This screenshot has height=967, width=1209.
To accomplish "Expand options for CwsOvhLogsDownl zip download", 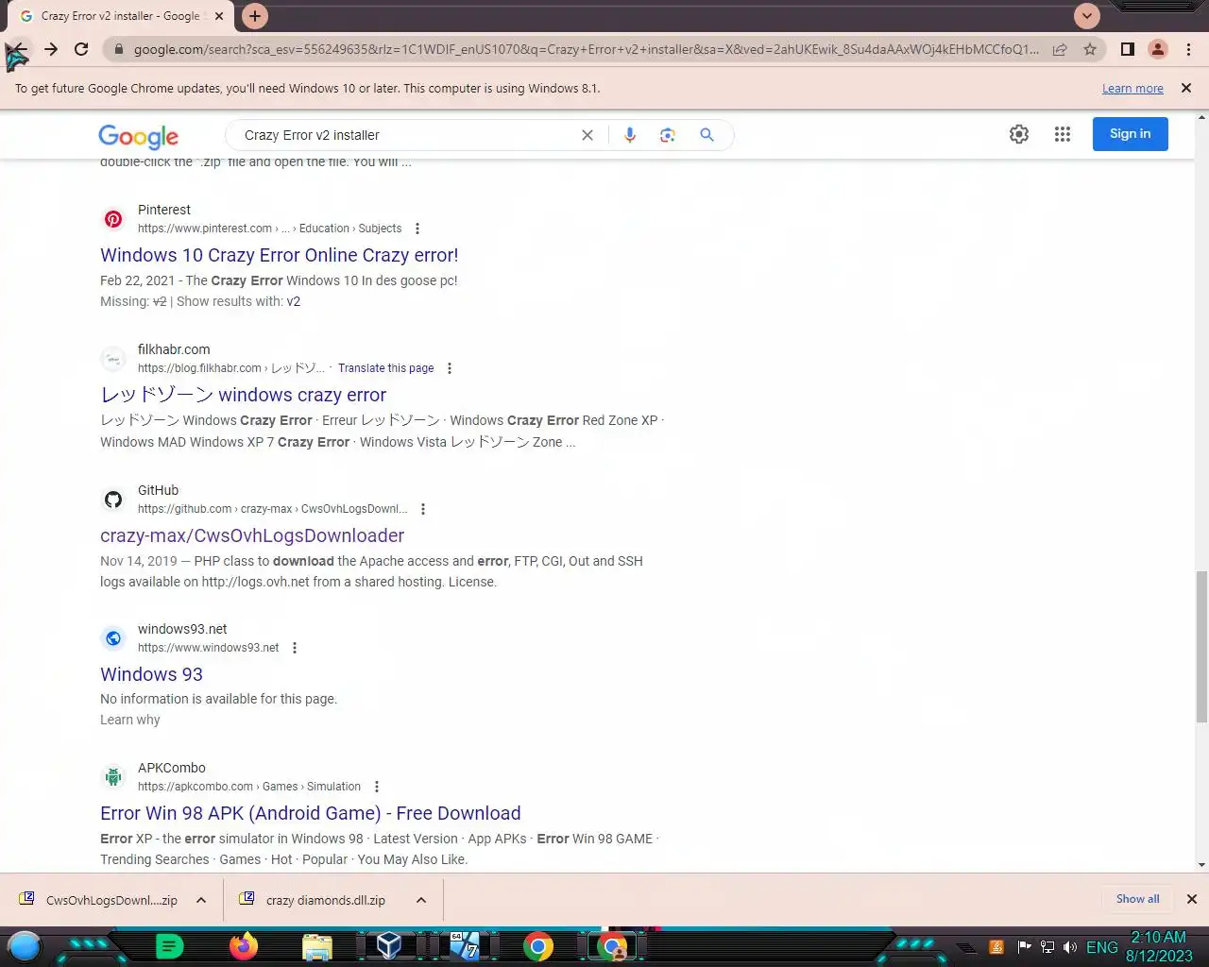I will (201, 900).
